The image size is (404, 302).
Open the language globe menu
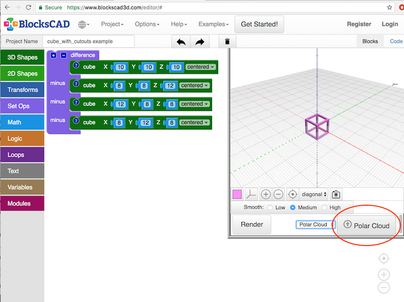coord(84,24)
